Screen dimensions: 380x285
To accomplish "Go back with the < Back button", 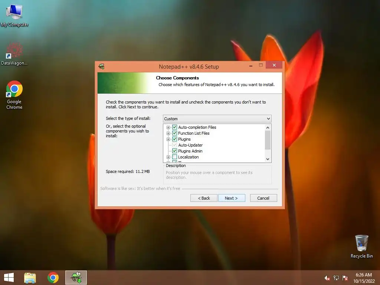I will [x=204, y=198].
